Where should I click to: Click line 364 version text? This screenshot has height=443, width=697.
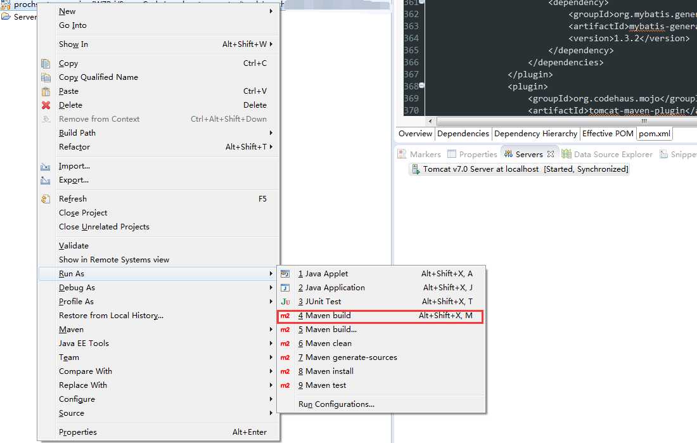click(629, 38)
